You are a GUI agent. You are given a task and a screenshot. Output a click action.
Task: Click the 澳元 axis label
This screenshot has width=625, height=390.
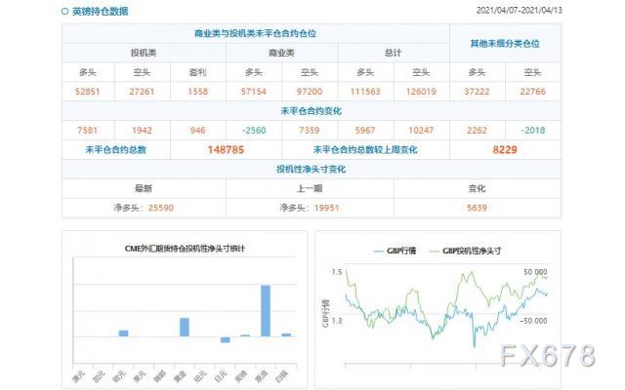tap(78, 376)
